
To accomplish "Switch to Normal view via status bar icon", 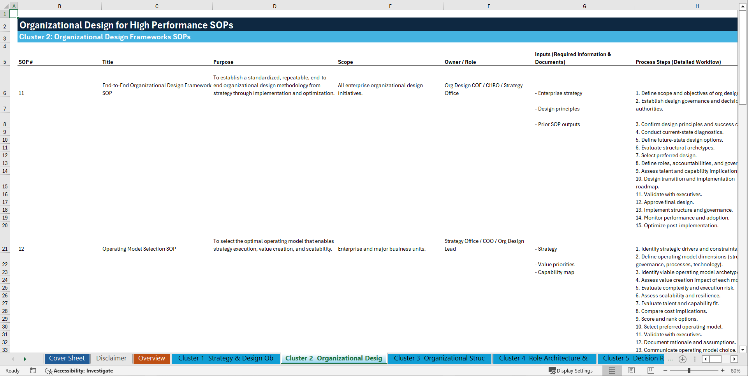I will tap(612, 371).
